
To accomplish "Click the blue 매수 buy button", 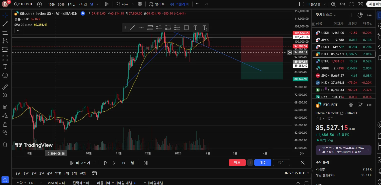I will tap(263, 162).
